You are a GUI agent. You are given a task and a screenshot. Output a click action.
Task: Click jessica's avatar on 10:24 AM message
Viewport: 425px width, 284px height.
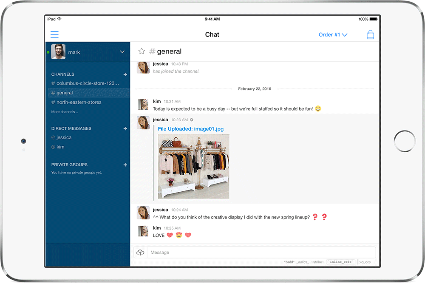143,213
